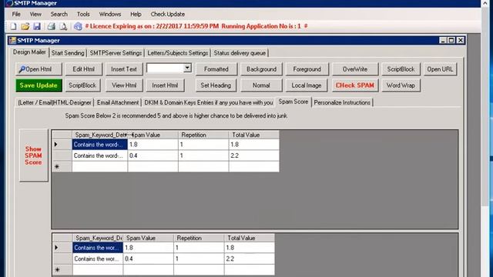The width and height of the screenshot is (493, 277).
Task: Expand the dropdown beside Insert Text
Action: [x=187, y=68]
